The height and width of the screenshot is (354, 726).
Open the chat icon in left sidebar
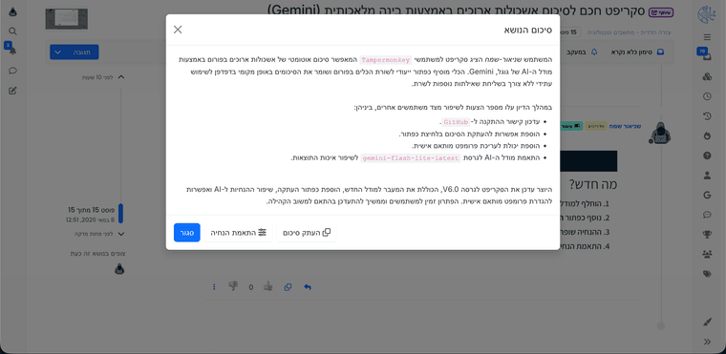13,71
